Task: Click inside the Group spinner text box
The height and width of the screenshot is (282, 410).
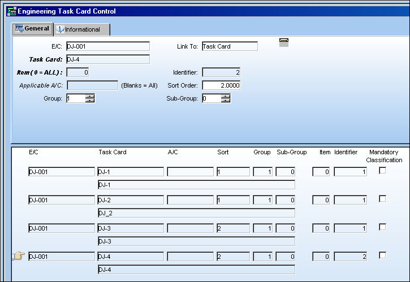Action: click(x=76, y=98)
